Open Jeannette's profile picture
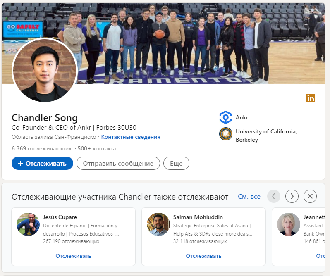This screenshot has height=276, width=330. click(289, 224)
